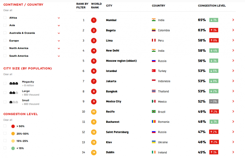Click the India flag icon beside Mumbai

[154, 20]
